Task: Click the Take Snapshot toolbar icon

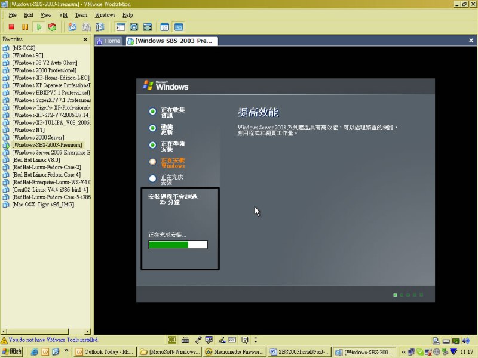Action: click(72, 27)
